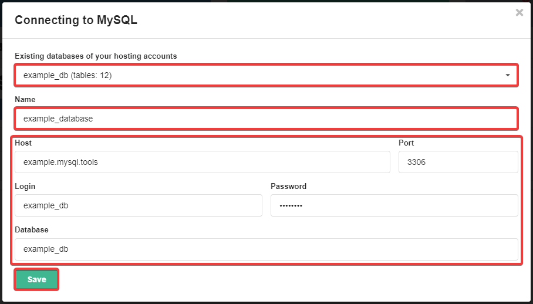Screen dimensions: 533x304
Task: Click the "Host" field label
Action: point(23,143)
